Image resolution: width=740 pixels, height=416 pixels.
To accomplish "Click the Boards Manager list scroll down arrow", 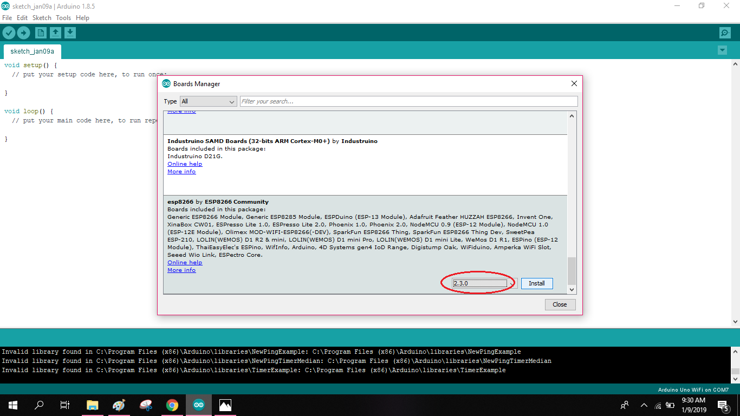I will pos(572,290).
